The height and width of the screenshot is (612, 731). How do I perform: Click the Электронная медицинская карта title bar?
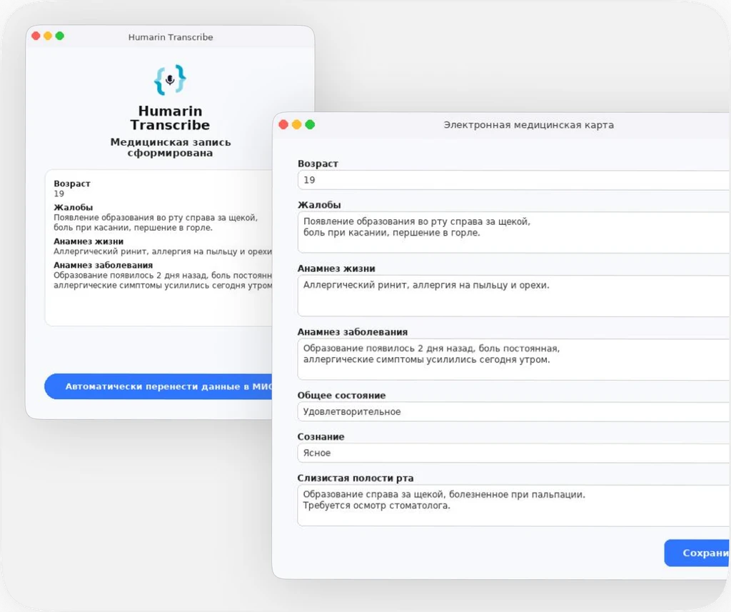pyautogui.click(x=528, y=124)
